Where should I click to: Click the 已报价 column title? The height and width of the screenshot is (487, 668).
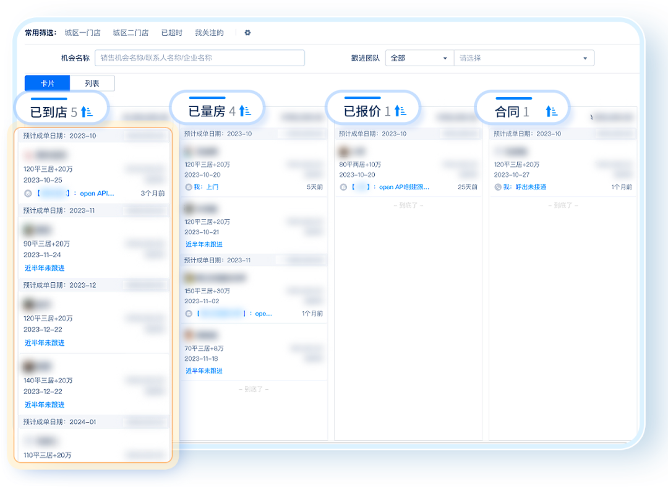click(362, 111)
